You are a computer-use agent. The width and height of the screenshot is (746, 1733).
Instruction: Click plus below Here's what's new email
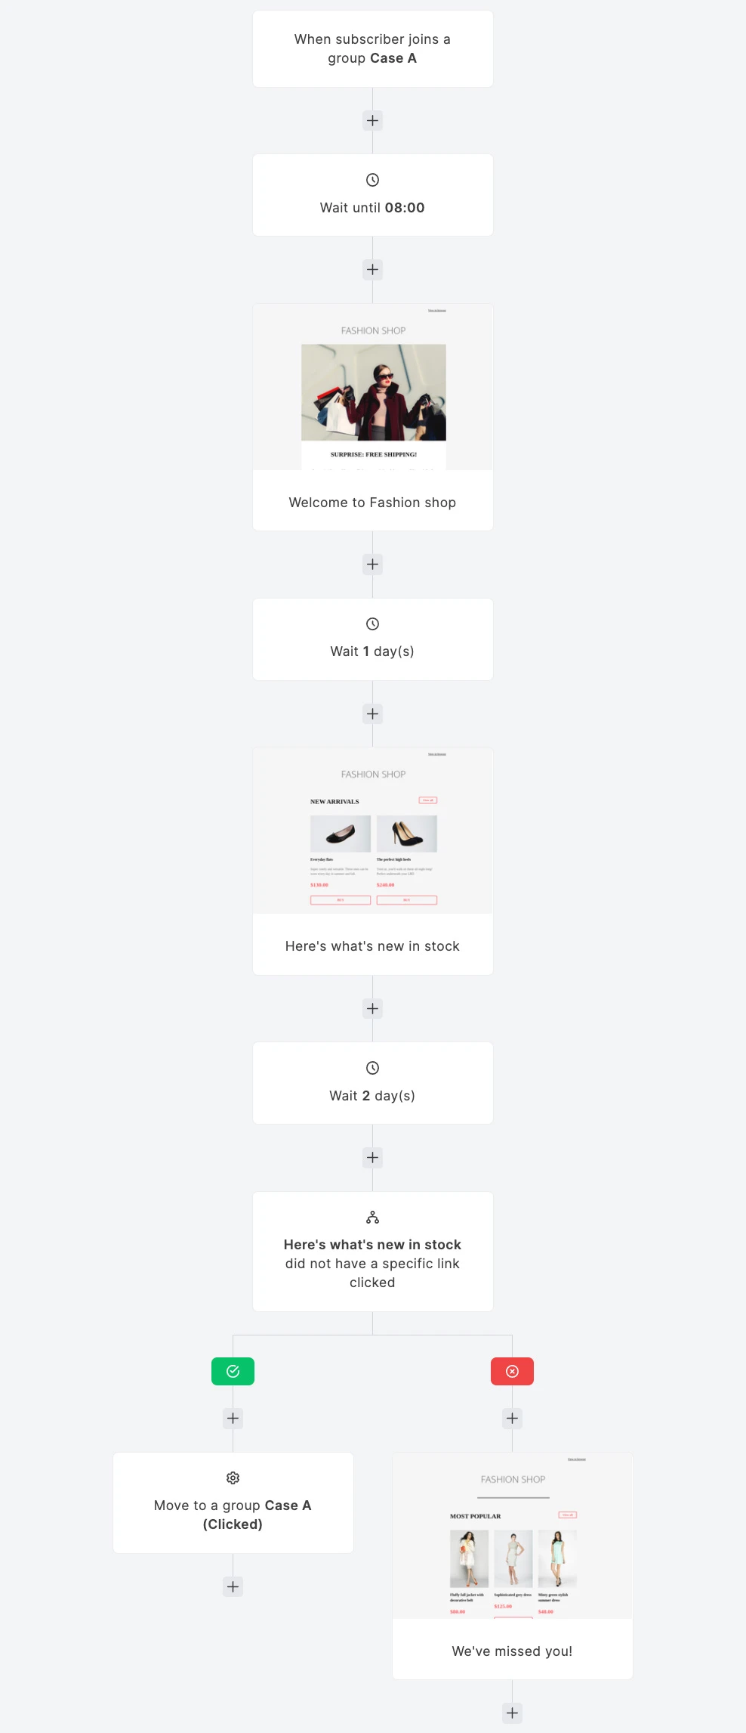[x=372, y=1009]
